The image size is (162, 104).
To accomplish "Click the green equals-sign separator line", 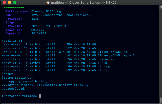I will click(14, 8).
